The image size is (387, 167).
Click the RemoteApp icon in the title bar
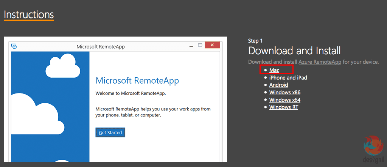pos(14,46)
